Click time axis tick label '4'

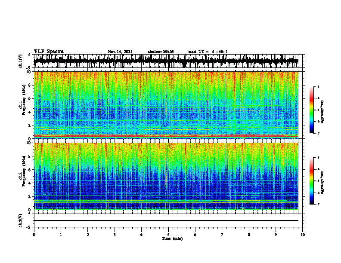tap(142, 235)
